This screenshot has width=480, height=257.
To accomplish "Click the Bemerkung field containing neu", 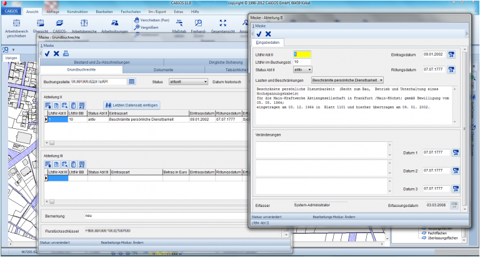I will pos(167,216).
